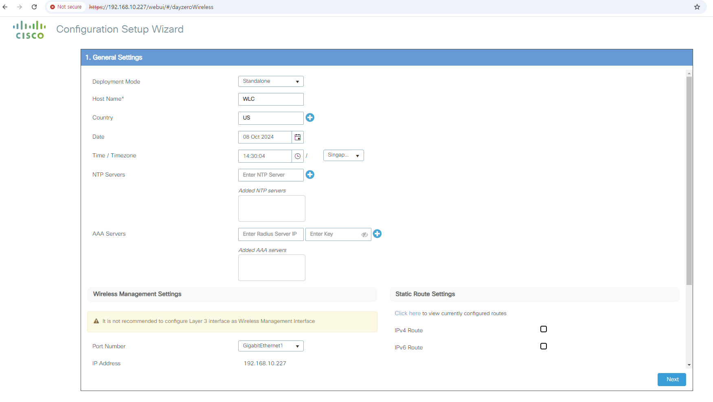Screen dimensions: 713x402
Task: Click the Country input field
Action: (271, 118)
